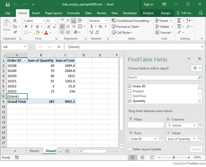Click the zoom slider handle

click(174, 157)
